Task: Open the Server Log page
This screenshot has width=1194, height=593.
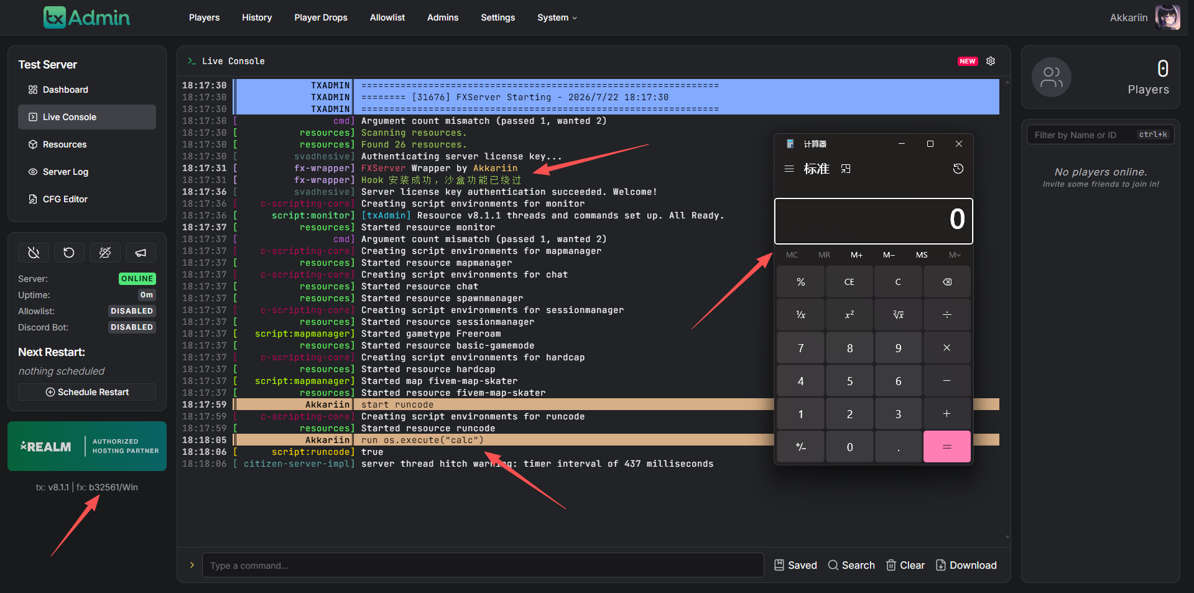Action: tap(87, 172)
